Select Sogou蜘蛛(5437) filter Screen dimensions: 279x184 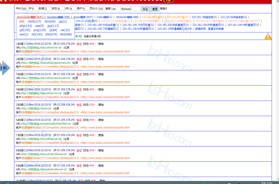(x=83, y=17)
